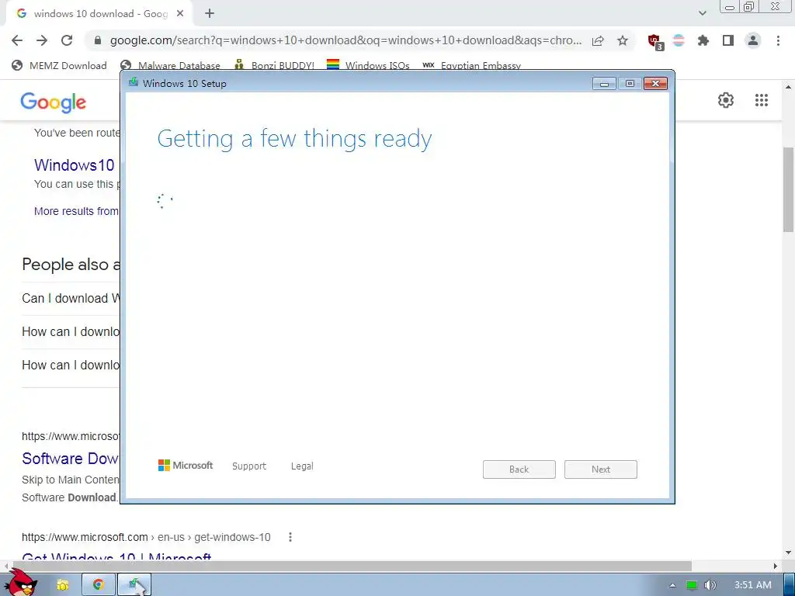Reload the Google search page

(x=67, y=40)
